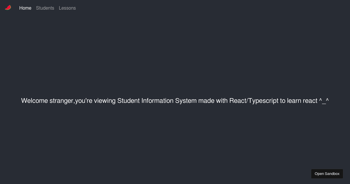Select the Student Information System message
Screen dimensions: 350x184
click(x=175, y=101)
